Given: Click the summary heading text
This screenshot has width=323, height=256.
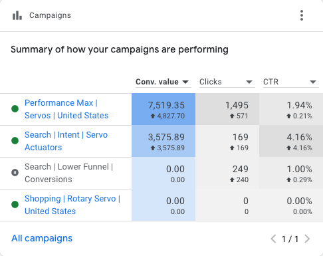Looking at the screenshot, I should [120, 49].
